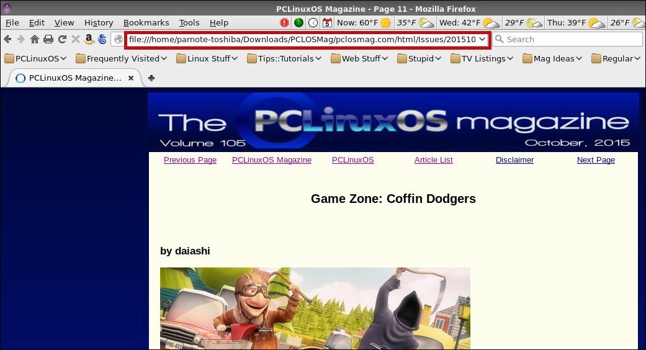Stop loading with the X toolbar icon
The width and height of the screenshot is (646, 350).
75,39
